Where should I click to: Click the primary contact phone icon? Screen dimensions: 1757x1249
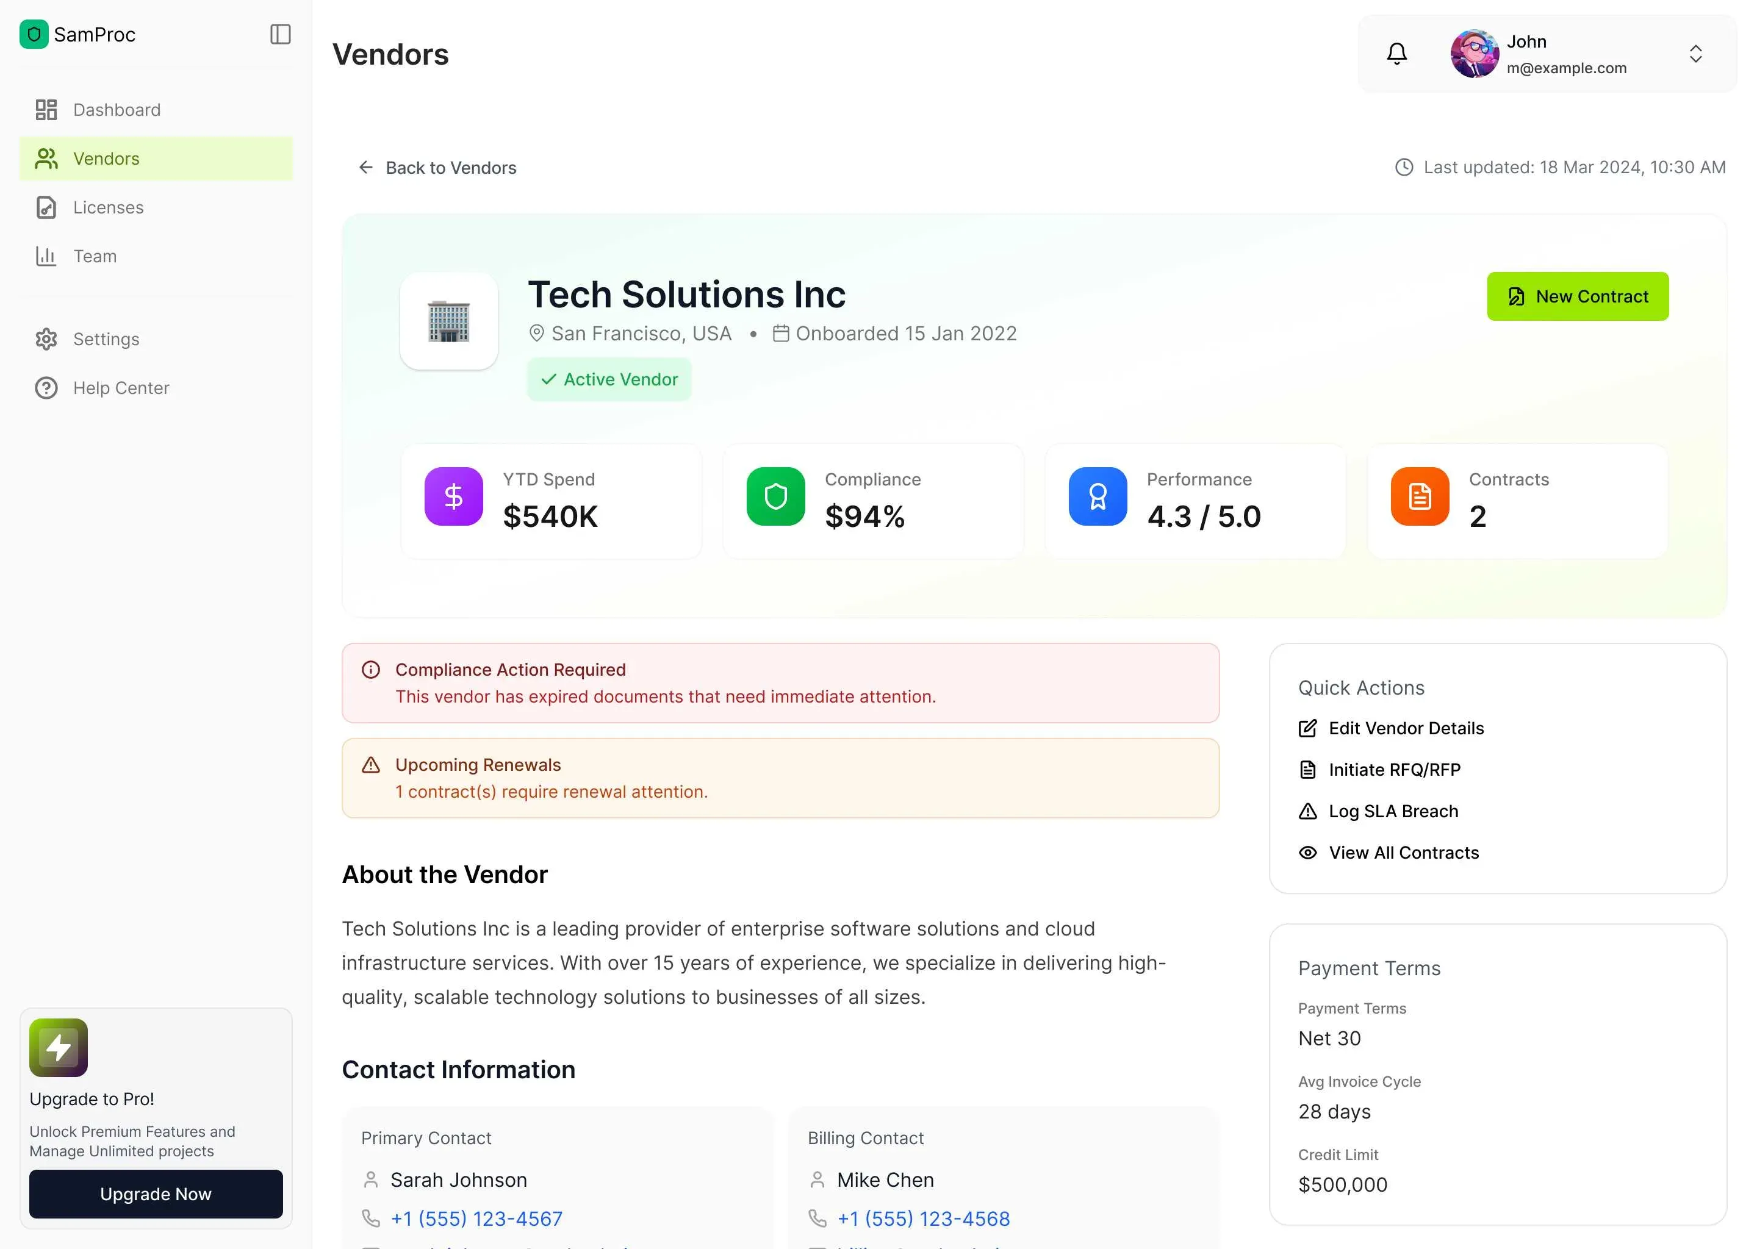(371, 1219)
